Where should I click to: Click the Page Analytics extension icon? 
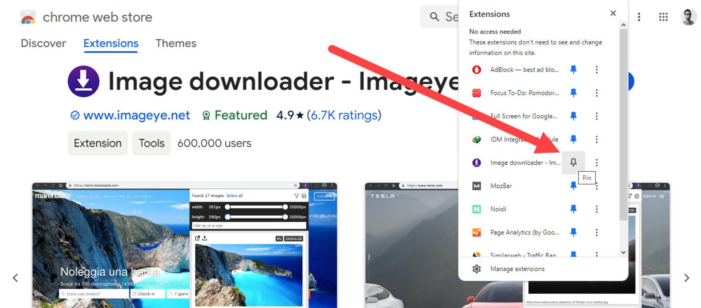click(x=476, y=232)
